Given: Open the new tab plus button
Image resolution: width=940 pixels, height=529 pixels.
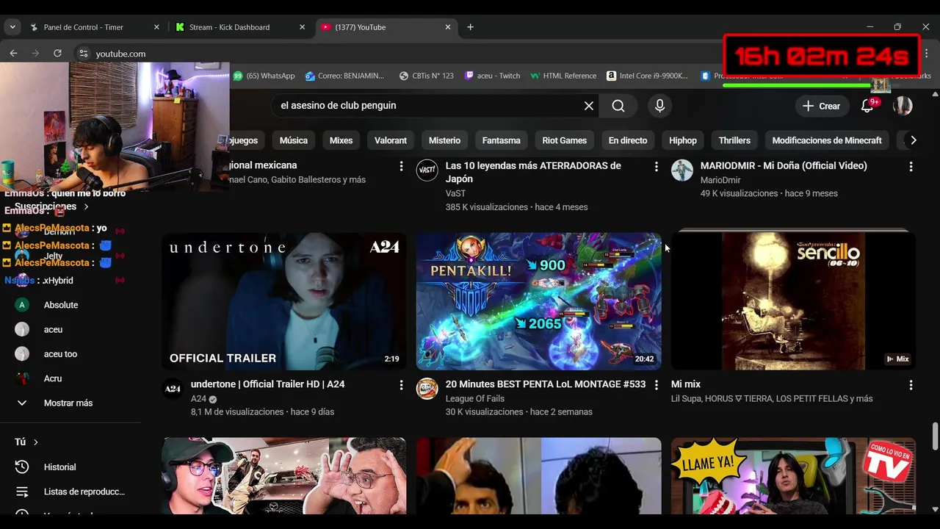Looking at the screenshot, I should (470, 27).
